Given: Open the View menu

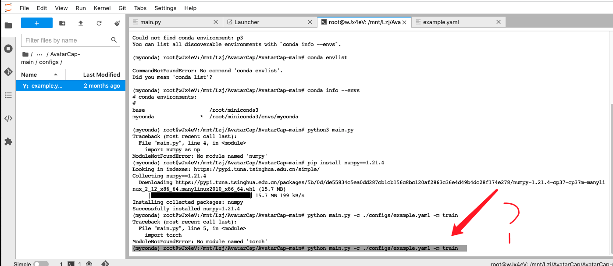Looking at the screenshot, I should tap(61, 8).
